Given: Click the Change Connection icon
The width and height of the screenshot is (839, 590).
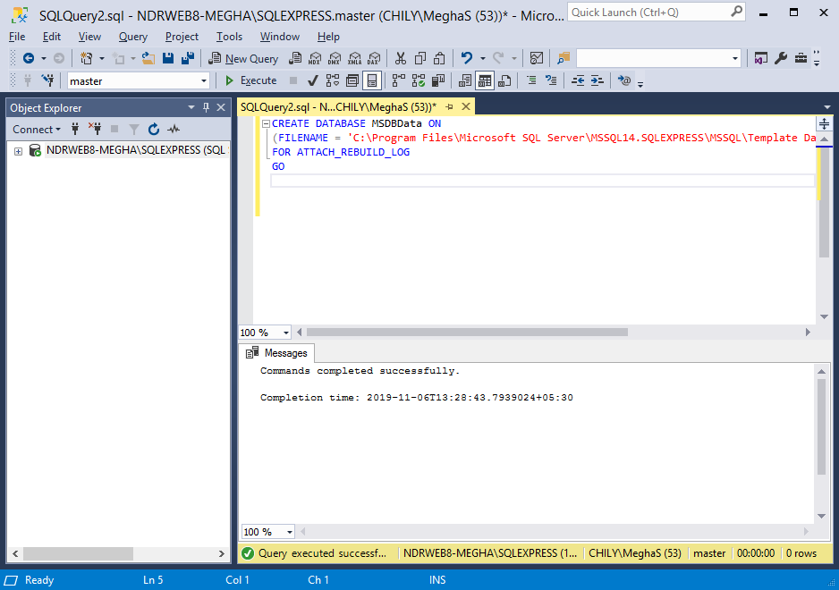Looking at the screenshot, I should (x=47, y=80).
